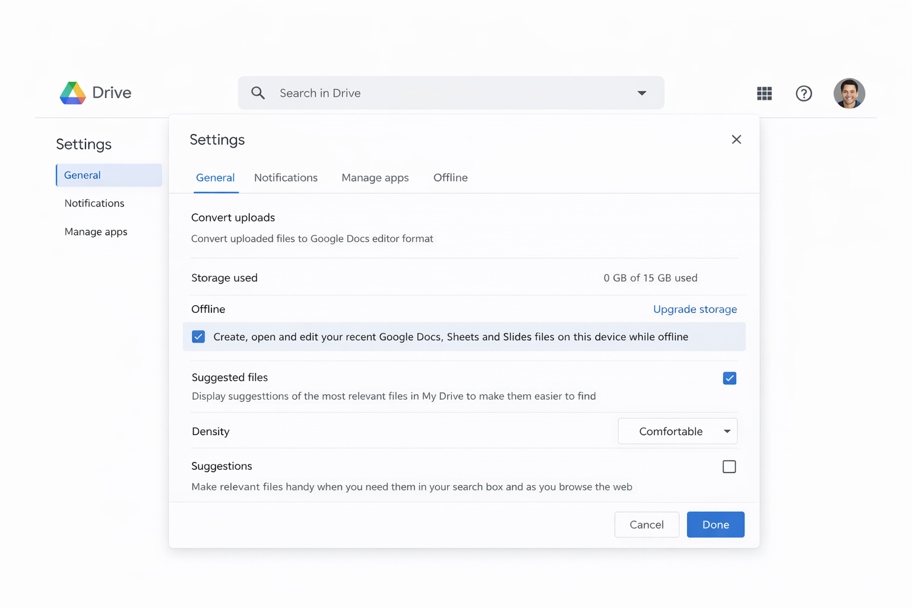Open the Help question mark icon
Screen dimensions: 912x608
803,93
